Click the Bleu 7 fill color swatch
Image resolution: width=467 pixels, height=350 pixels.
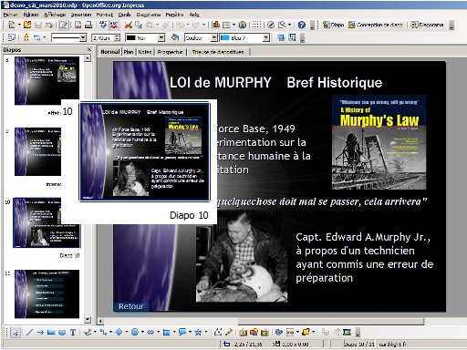pyautogui.click(x=225, y=38)
